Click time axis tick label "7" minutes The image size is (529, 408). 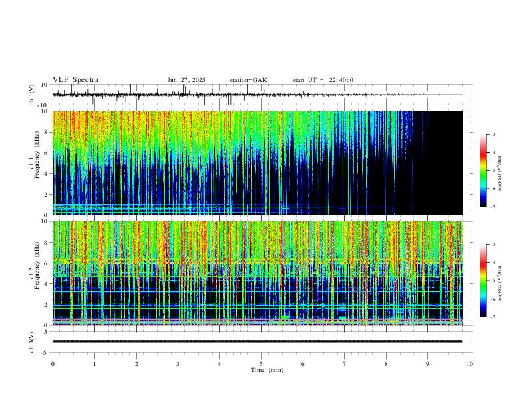pyautogui.click(x=345, y=364)
